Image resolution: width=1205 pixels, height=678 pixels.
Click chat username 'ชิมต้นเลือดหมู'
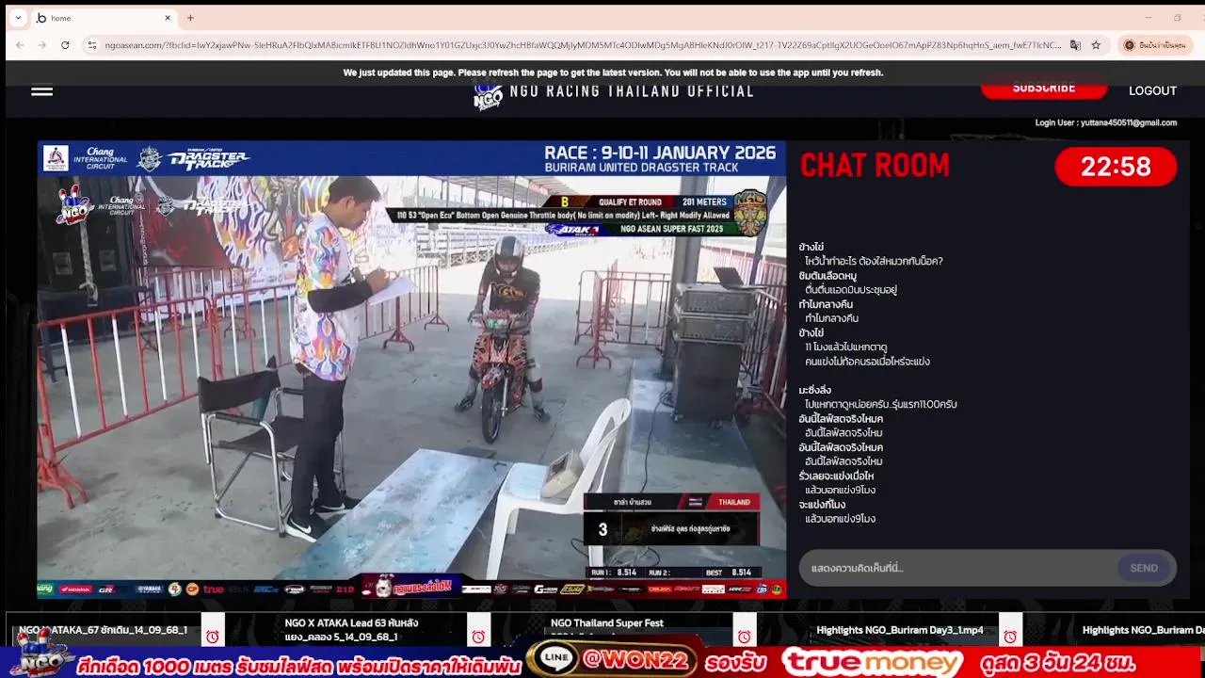coord(827,276)
